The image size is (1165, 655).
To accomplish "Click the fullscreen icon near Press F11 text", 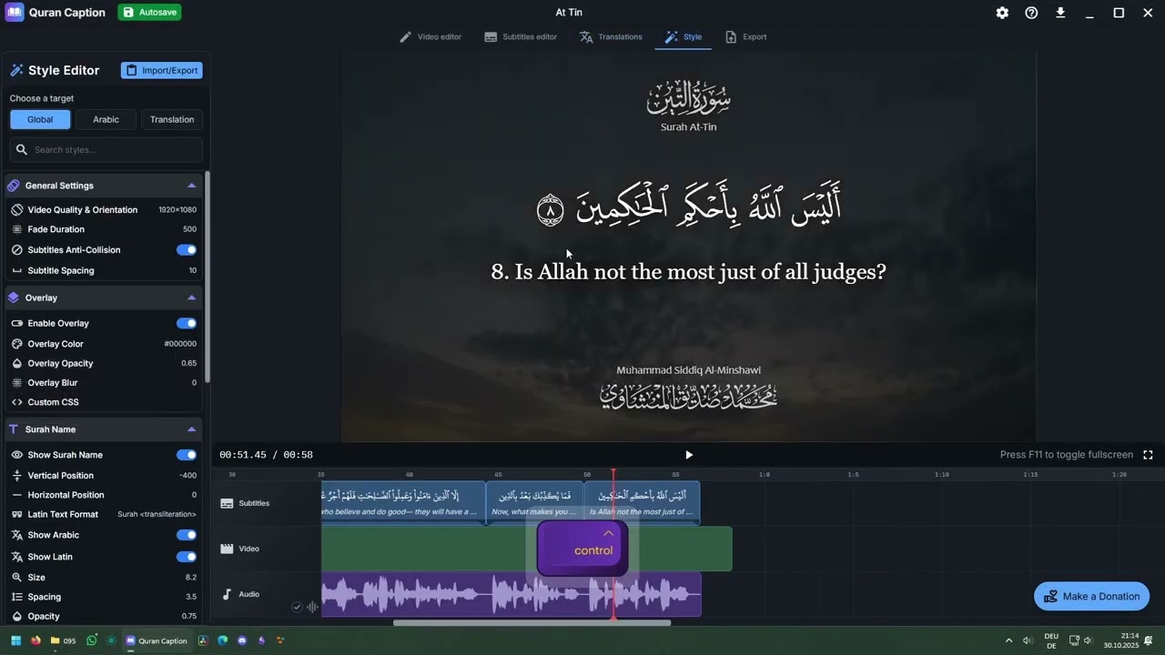I will 1148,454.
